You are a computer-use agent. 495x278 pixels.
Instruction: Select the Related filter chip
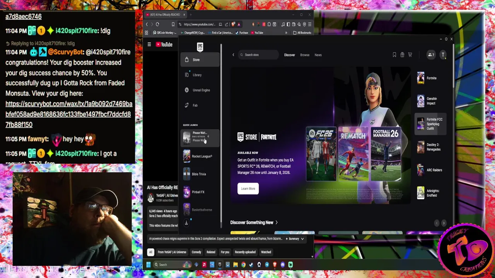[x=211, y=252]
